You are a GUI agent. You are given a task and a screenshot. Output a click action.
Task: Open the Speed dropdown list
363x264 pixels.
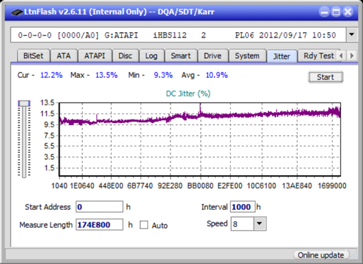point(260,224)
